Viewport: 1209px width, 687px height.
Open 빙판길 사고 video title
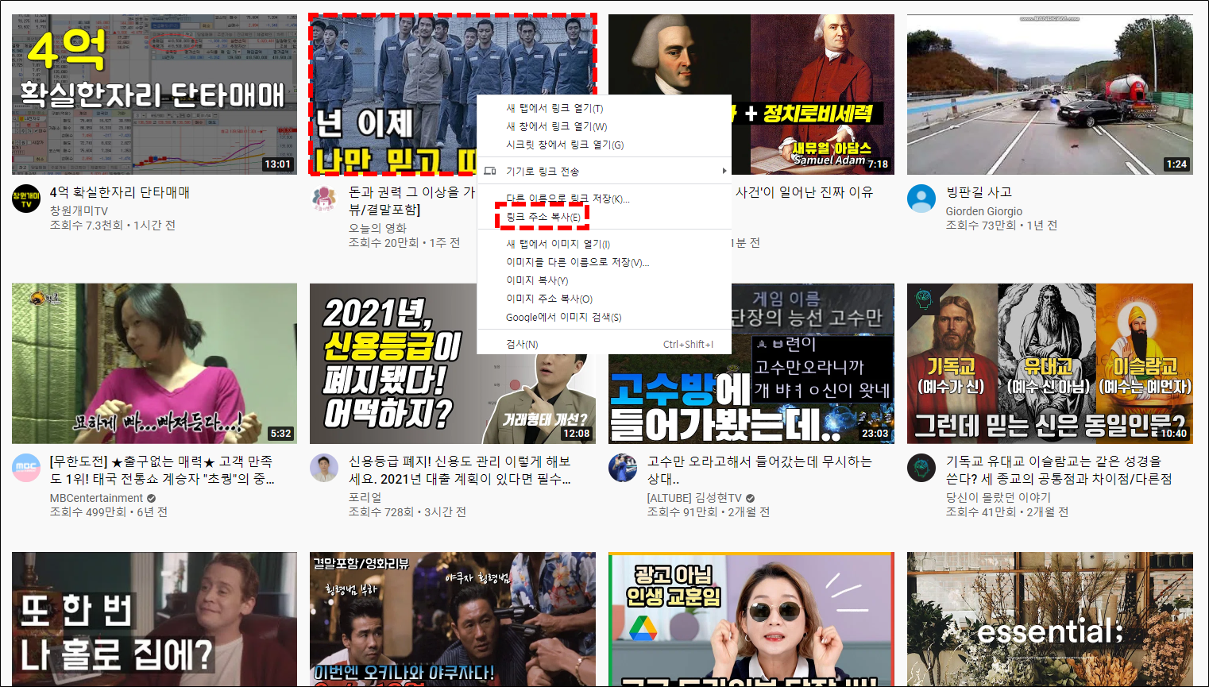pos(979,192)
